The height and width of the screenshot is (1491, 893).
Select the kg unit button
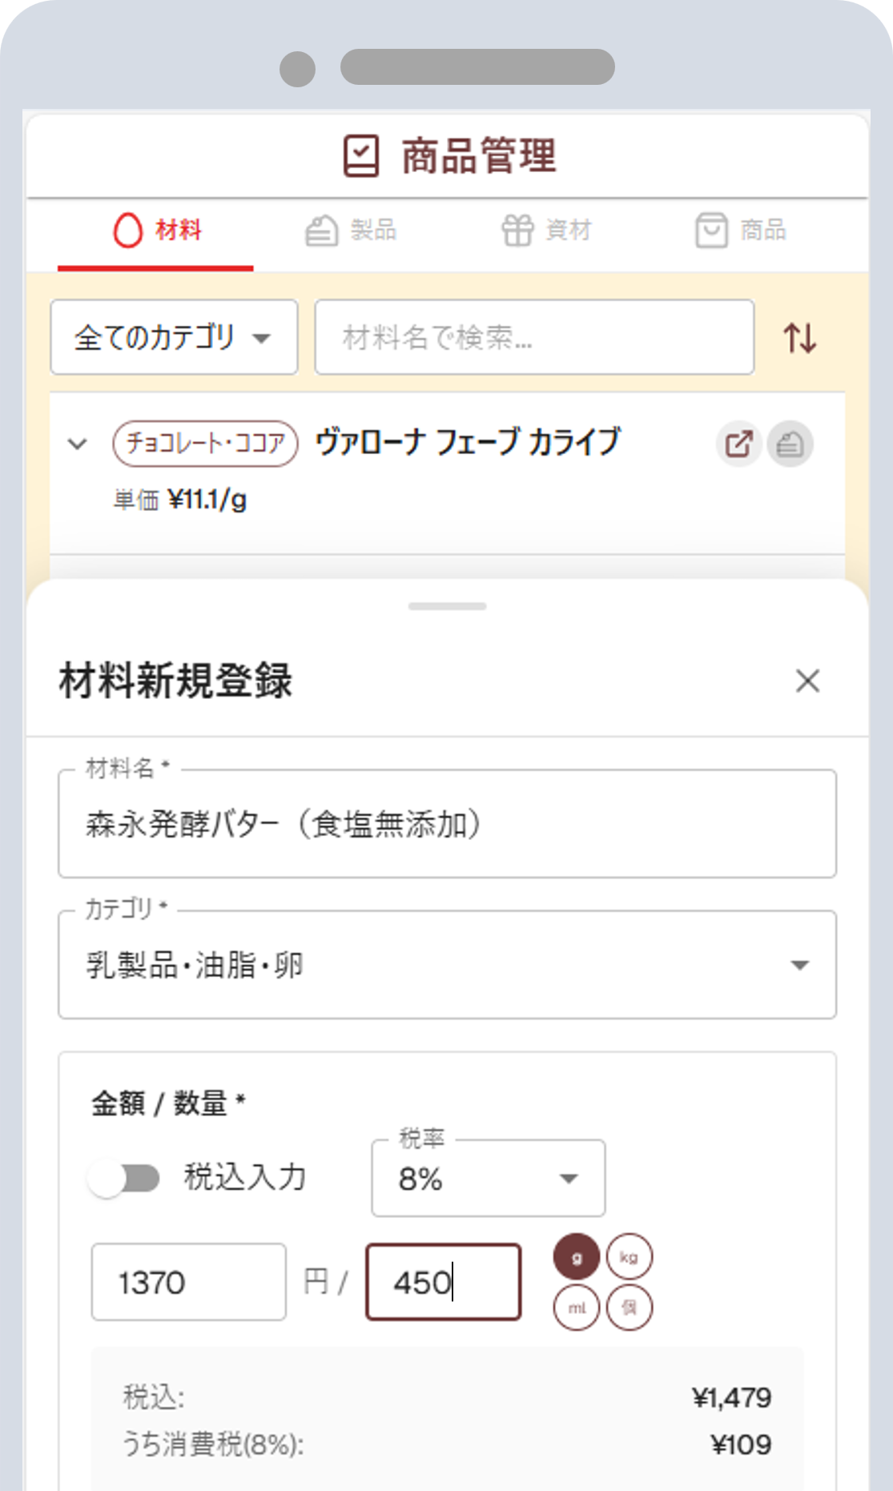(630, 1257)
